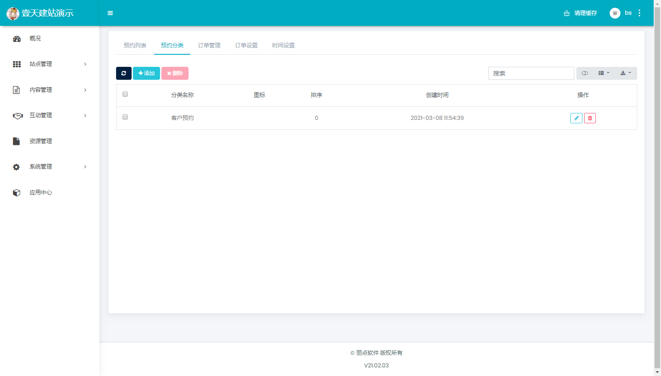
Task: Select the 预约分类 tab
Action: [172, 45]
